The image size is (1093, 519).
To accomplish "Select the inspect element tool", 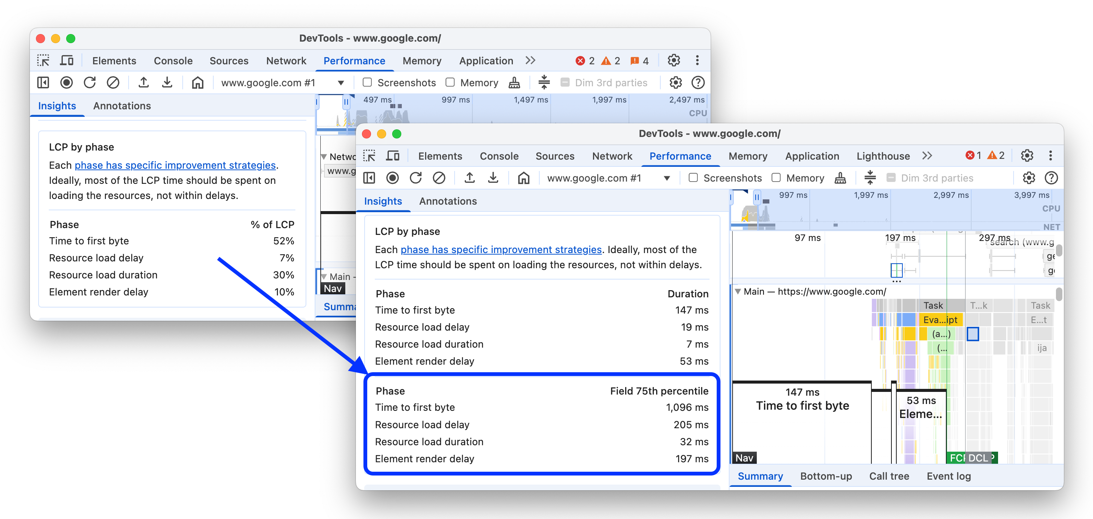I will pos(370,156).
